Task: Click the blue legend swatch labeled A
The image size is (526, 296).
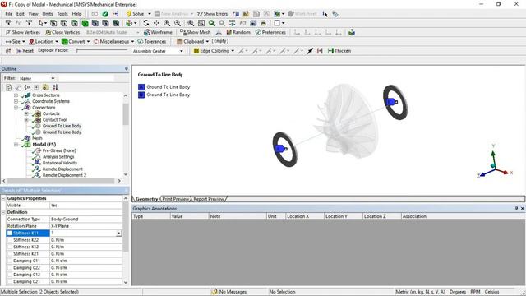Action: point(141,87)
